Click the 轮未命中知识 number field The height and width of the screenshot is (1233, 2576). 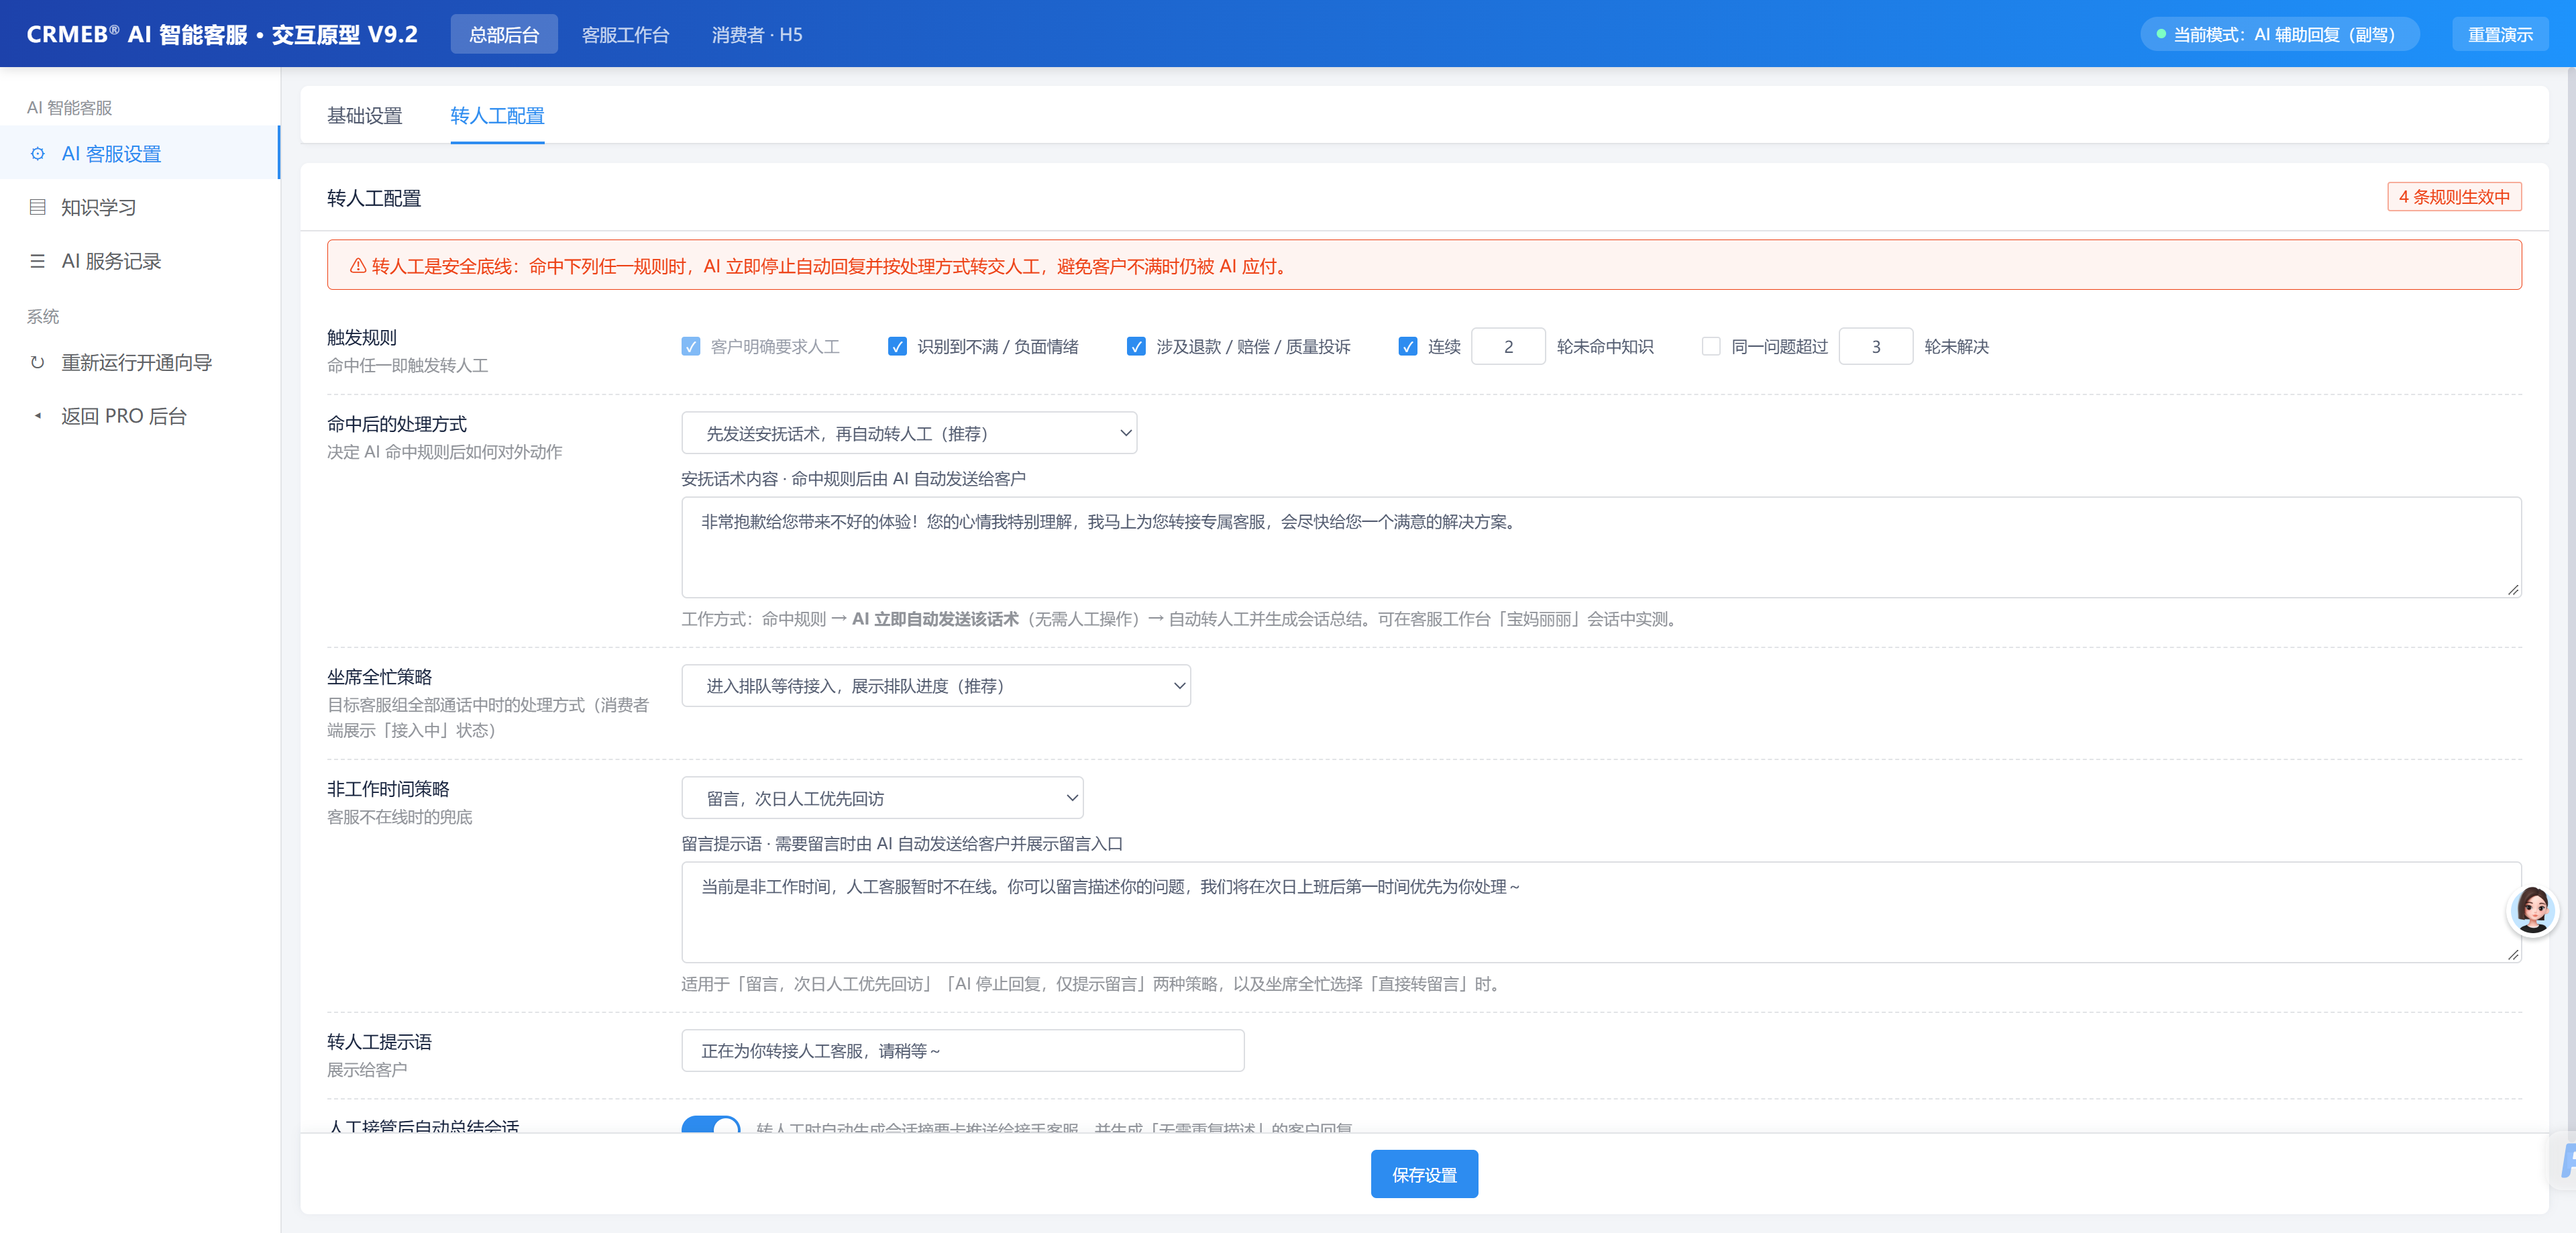tap(1508, 346)
